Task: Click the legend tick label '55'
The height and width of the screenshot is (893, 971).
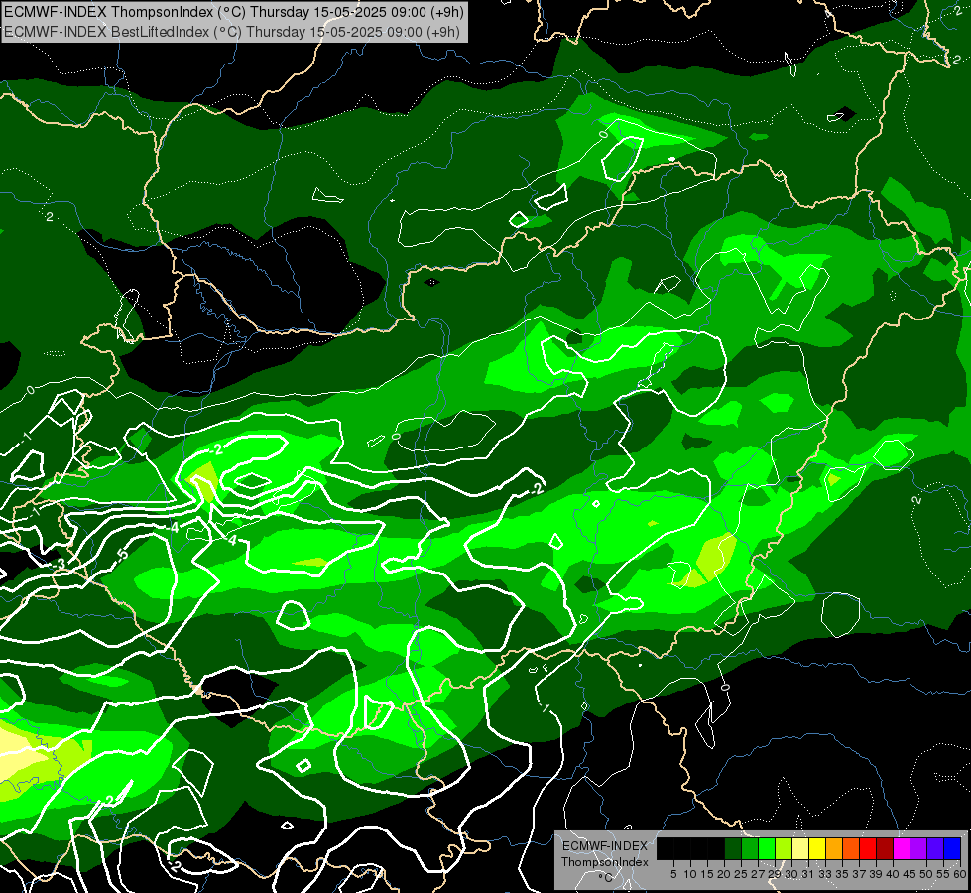Action: pyautogui.click(x=944, y=874)
